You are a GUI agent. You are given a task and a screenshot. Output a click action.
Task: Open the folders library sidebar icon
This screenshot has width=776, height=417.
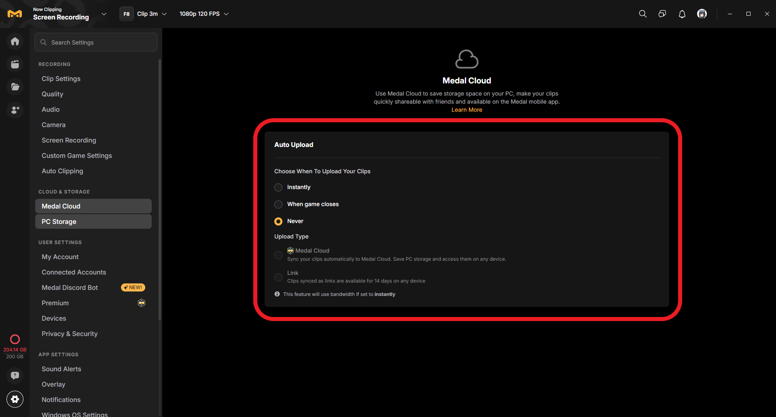15,87
